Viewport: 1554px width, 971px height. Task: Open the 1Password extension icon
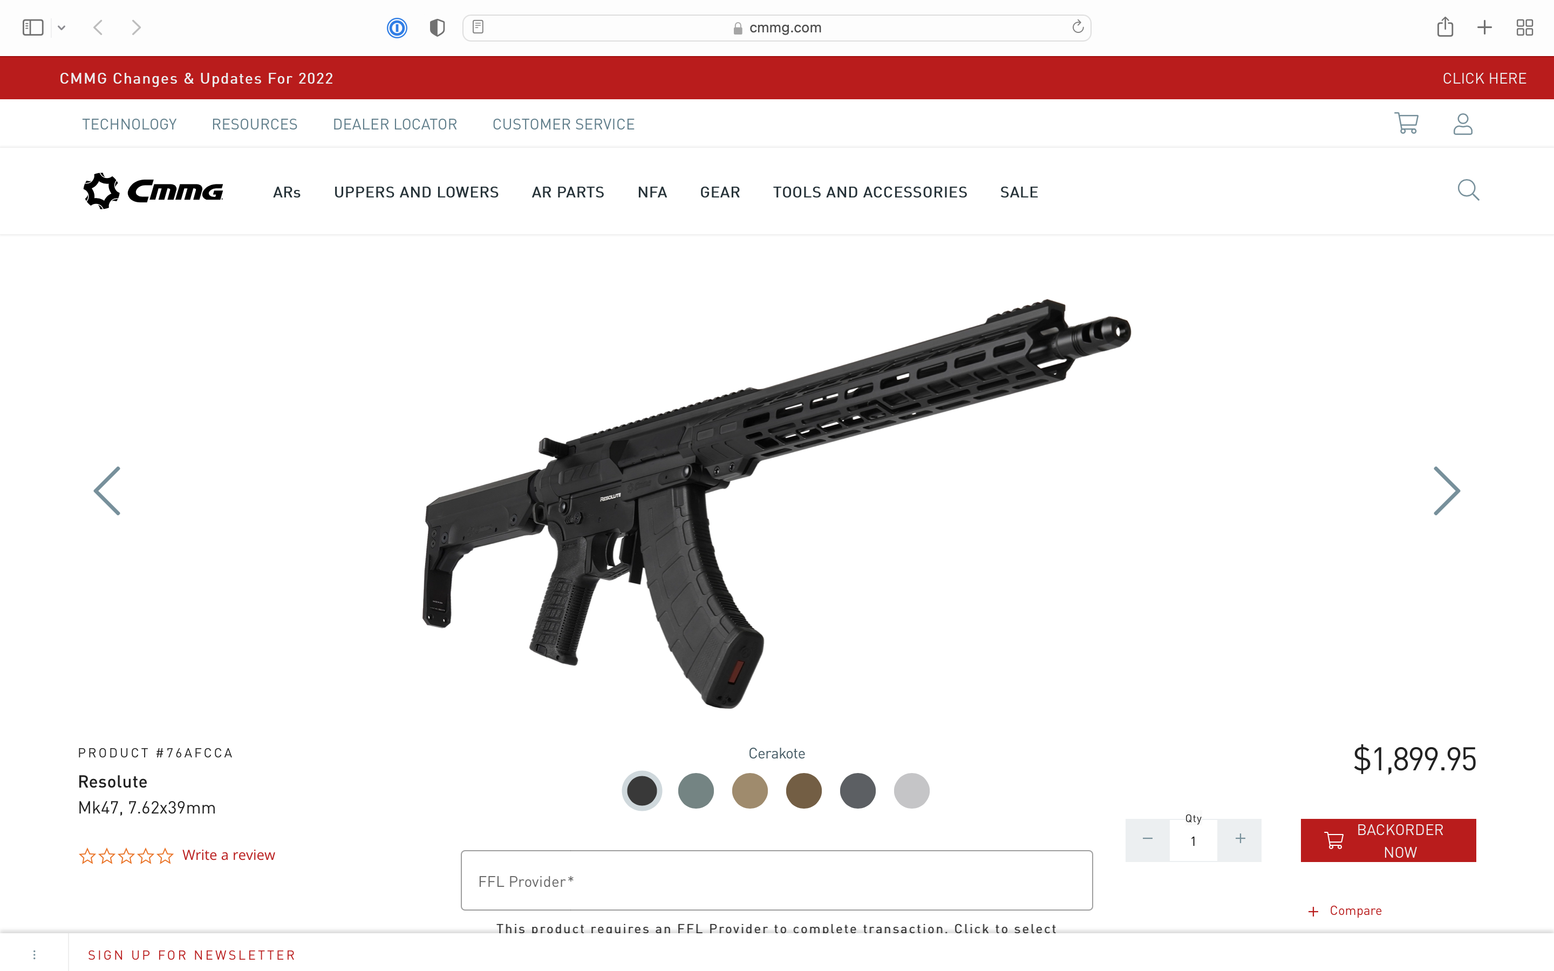[x=397, y=28]
